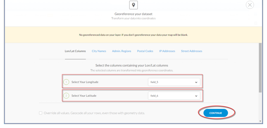Select the Lon/Lat Columns tab
The image size is (267, 128).
coord(75,51)
